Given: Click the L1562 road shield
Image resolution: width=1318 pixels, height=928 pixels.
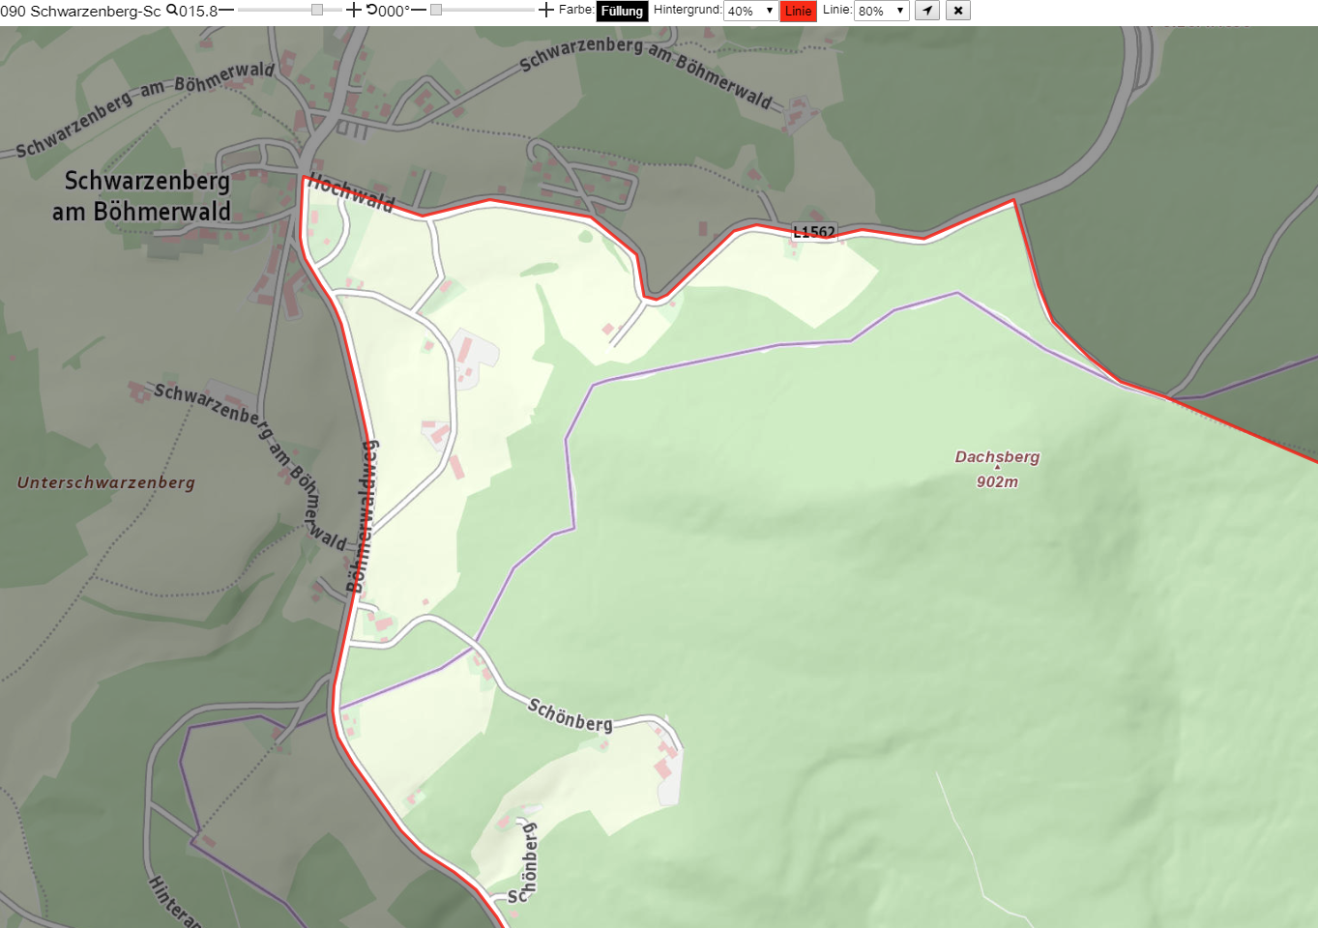Looking at the screenshot, I should click(814, 232).
